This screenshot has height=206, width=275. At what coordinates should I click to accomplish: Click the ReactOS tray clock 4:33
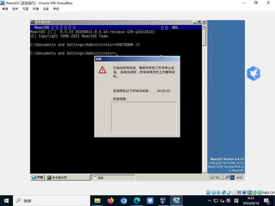coord(239,178)
